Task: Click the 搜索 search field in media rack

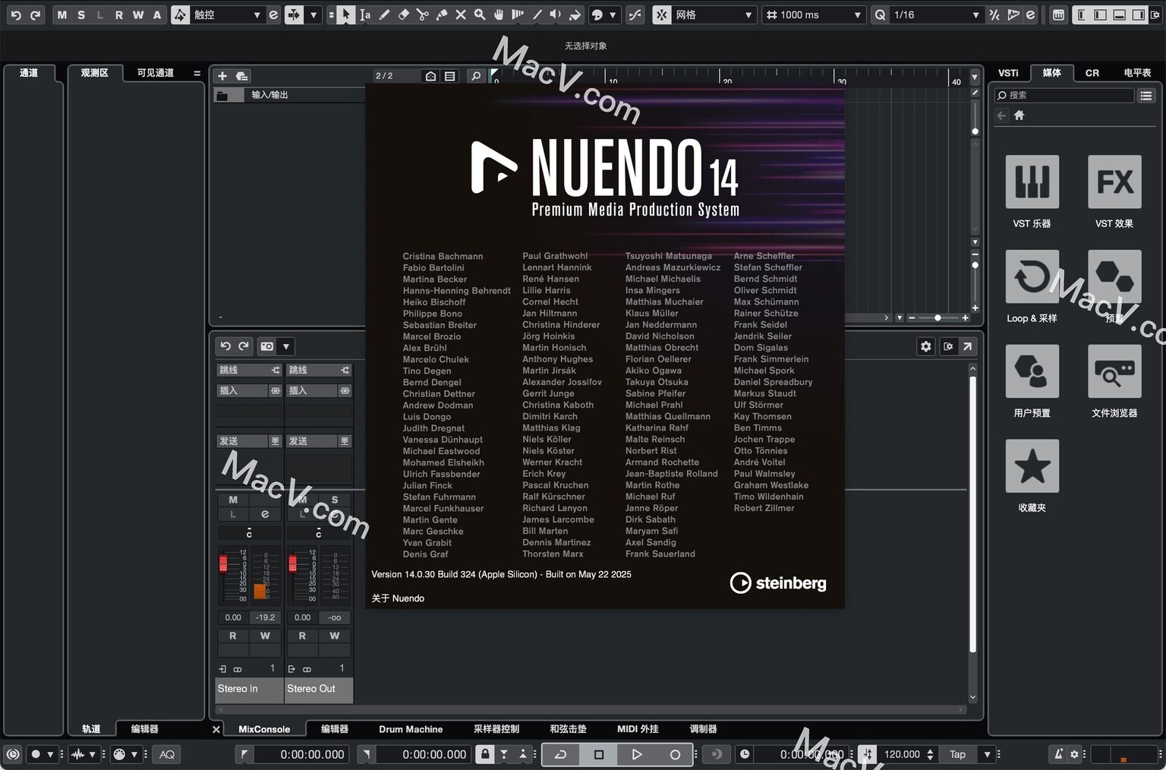Action: click(1064, 95)
